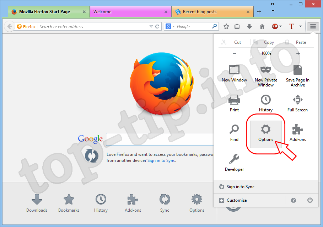Go to Home page via toolbar icon

(x=262, y=26)
